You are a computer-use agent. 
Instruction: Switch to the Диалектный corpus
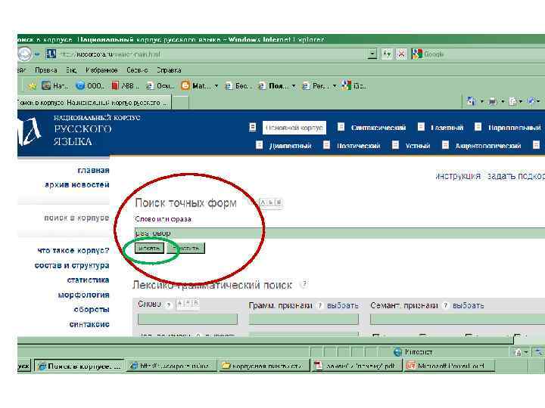click(x=290, y=146)
